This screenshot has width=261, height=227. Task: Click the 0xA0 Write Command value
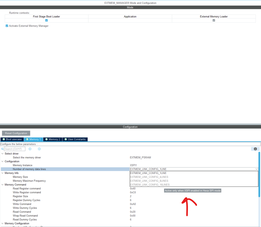pyautogui.click(x=133, y=204)
